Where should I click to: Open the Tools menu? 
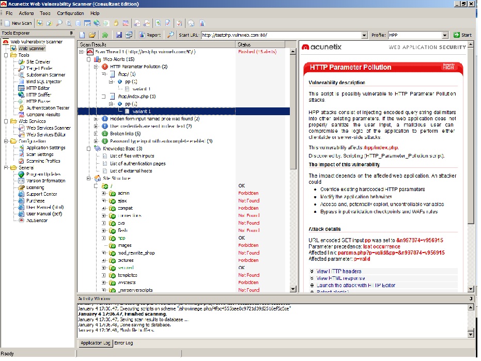45,13
